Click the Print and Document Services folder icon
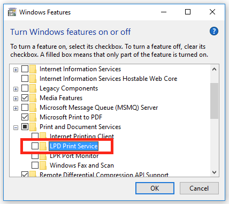The image size is (229, 204). tap(33, 127)
